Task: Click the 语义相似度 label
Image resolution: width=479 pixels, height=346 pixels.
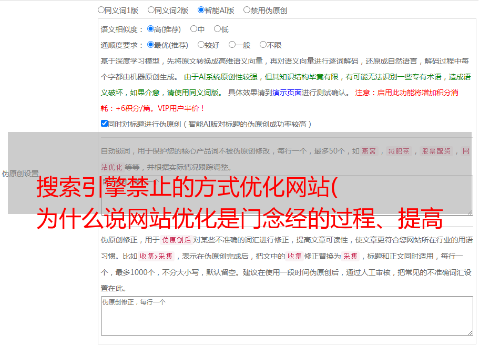Action: coord(121,29)
